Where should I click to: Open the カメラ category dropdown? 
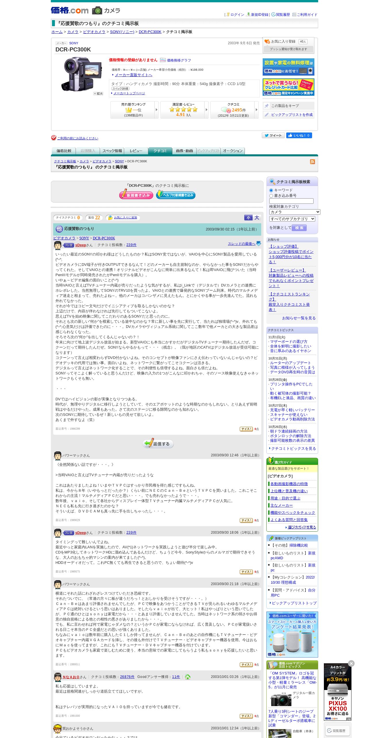pyautogui.click(x=295, y=212)
